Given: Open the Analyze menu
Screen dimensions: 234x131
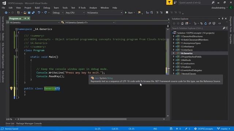Looking at the screenshot, I should point(93,8).
